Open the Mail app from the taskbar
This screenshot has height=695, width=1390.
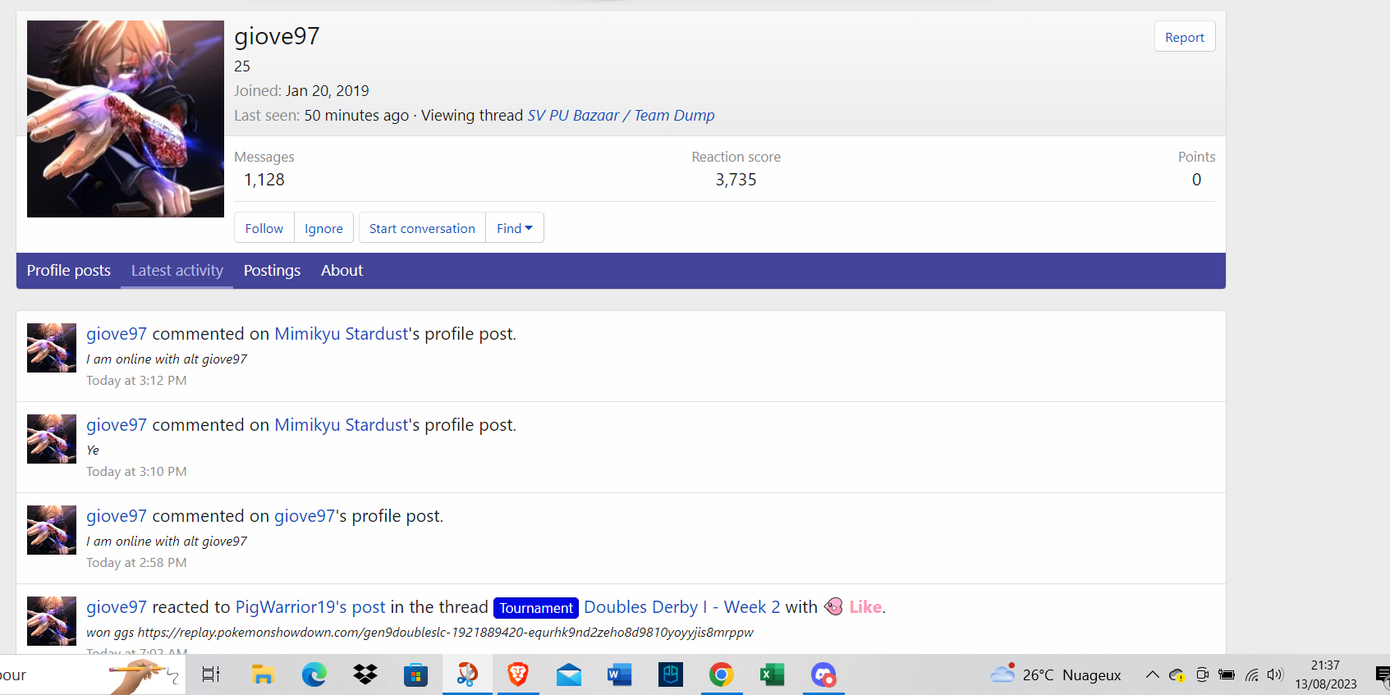tap(568, 674)
